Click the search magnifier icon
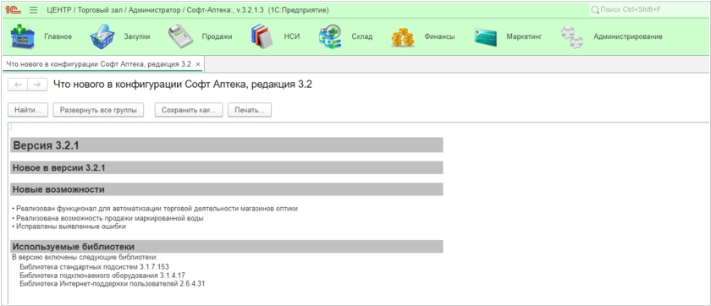711x306 pixels. pyautogui.click(x=595, y=9)
